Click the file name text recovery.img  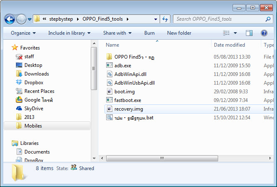click(129, 109)
